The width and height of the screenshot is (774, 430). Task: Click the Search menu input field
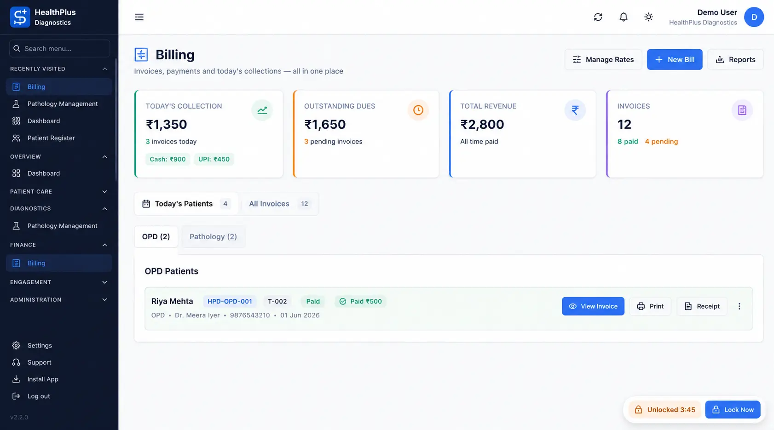point(59,48)
